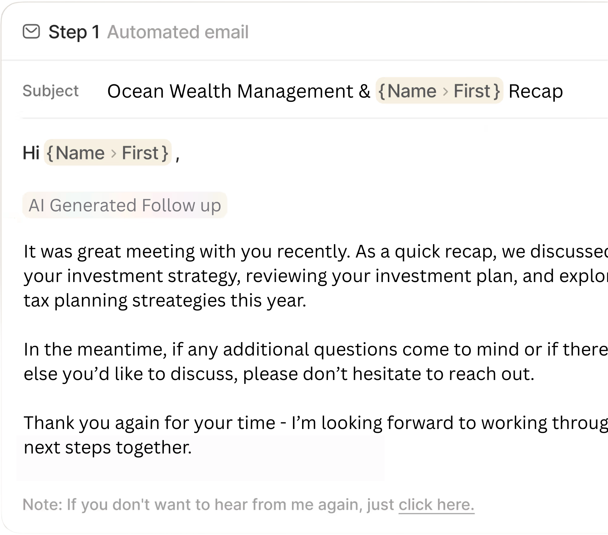
Task: Follow the click here unsubscribe link
Action: [436, 505]
